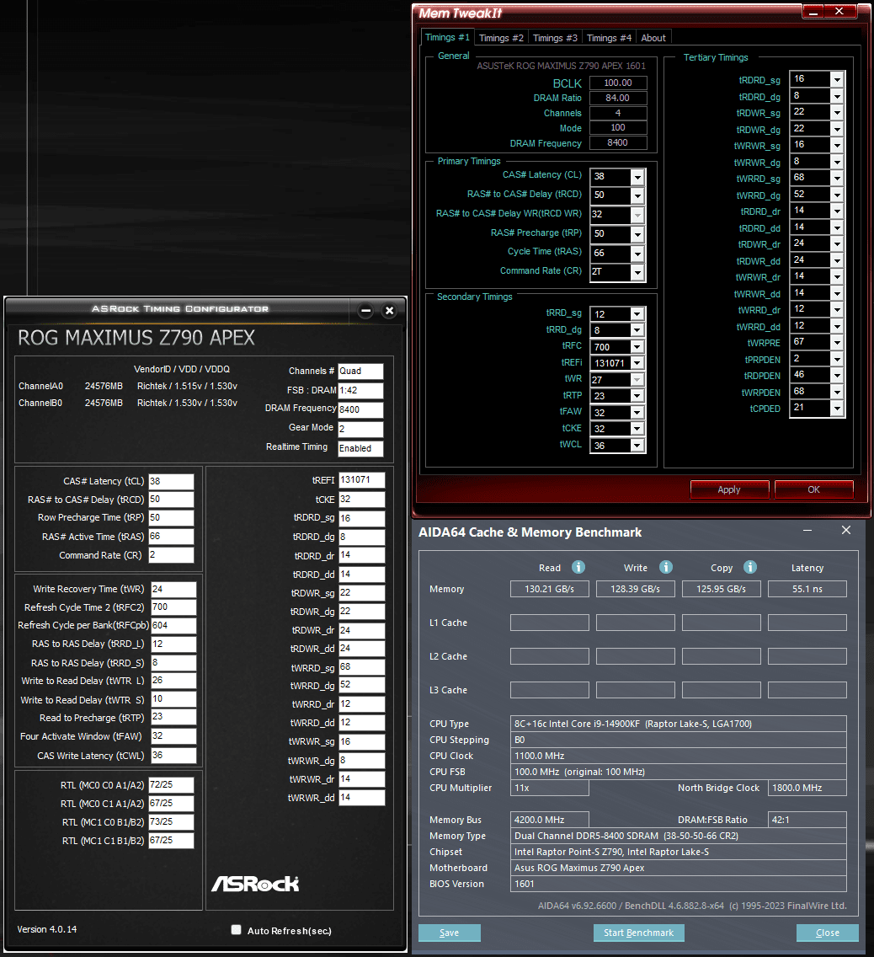874x957 pixels.
Task: Click the Copy info icon in AIDA64
Action: click(x=750, y=567)
